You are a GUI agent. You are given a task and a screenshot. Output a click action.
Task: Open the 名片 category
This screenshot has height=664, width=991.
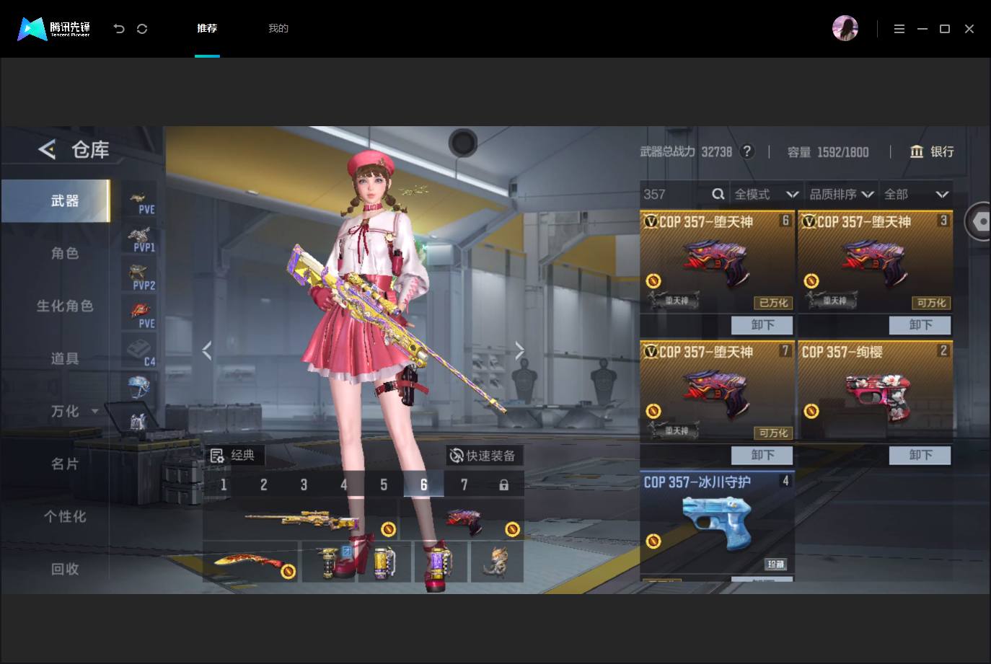(64, 464)
